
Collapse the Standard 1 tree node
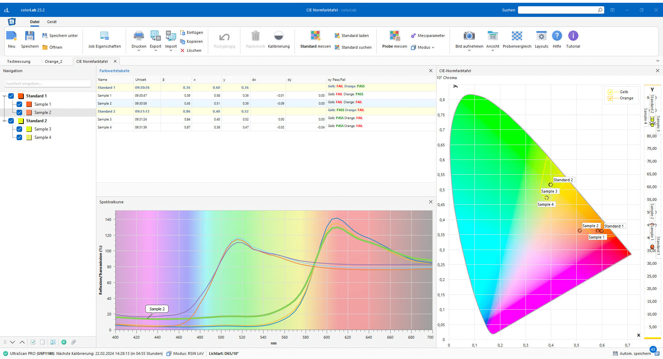[x=4, y=96]
